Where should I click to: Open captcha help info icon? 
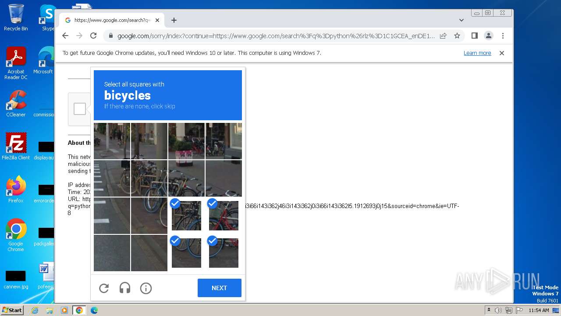146,288
